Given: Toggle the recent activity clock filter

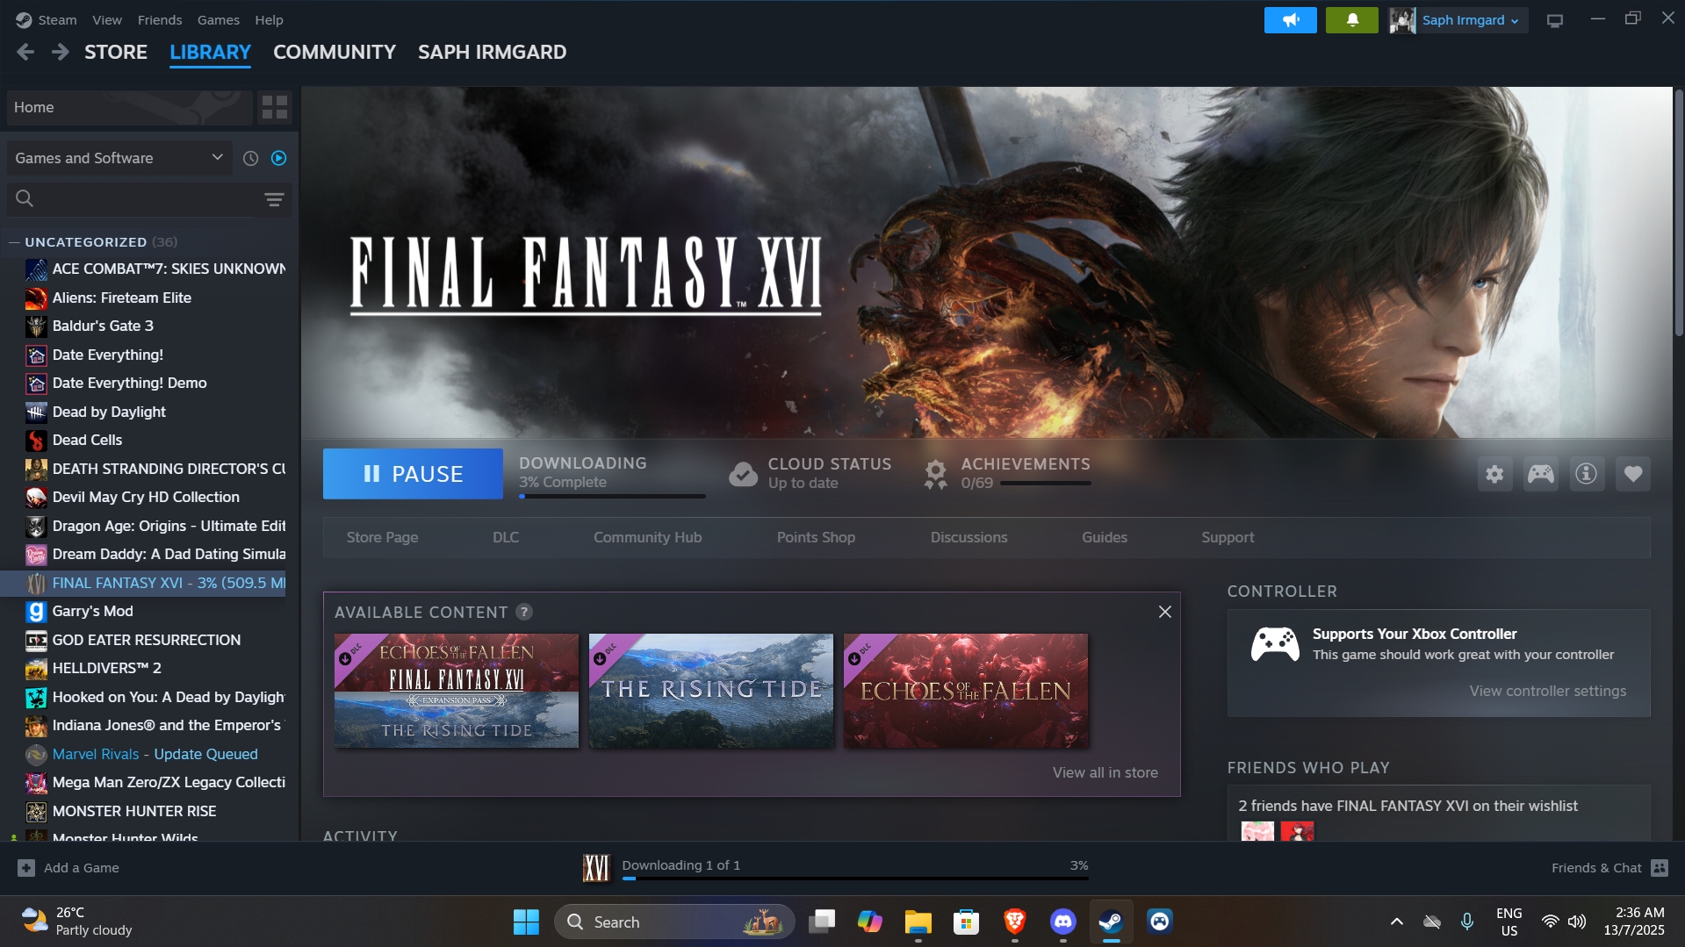Looking at the screenshot, I should coord(250,159).
